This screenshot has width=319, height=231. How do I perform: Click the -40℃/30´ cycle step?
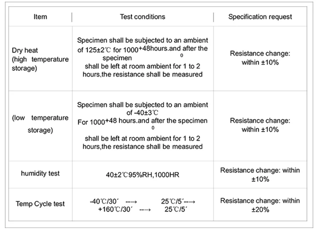pos(104,200)
